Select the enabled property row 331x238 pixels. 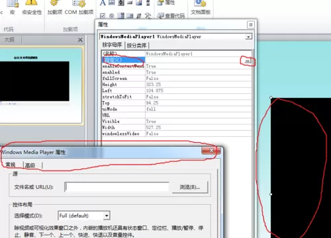(176, 72)
